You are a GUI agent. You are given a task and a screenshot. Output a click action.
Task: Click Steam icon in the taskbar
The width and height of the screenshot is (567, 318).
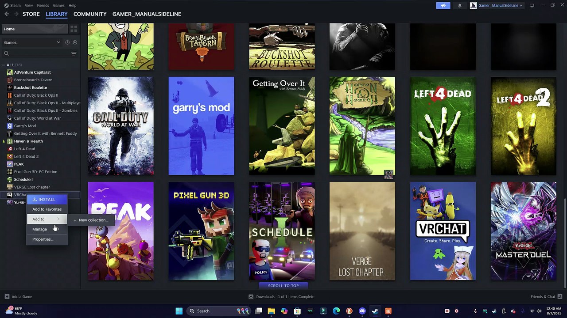click(375, 311)
